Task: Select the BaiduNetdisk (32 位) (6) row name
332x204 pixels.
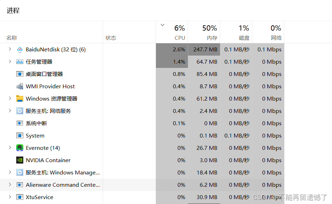Action: tap(56, 50)
